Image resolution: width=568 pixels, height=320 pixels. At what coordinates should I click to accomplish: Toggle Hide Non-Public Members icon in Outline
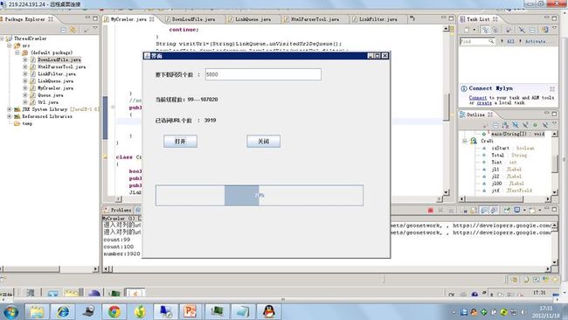535,125
